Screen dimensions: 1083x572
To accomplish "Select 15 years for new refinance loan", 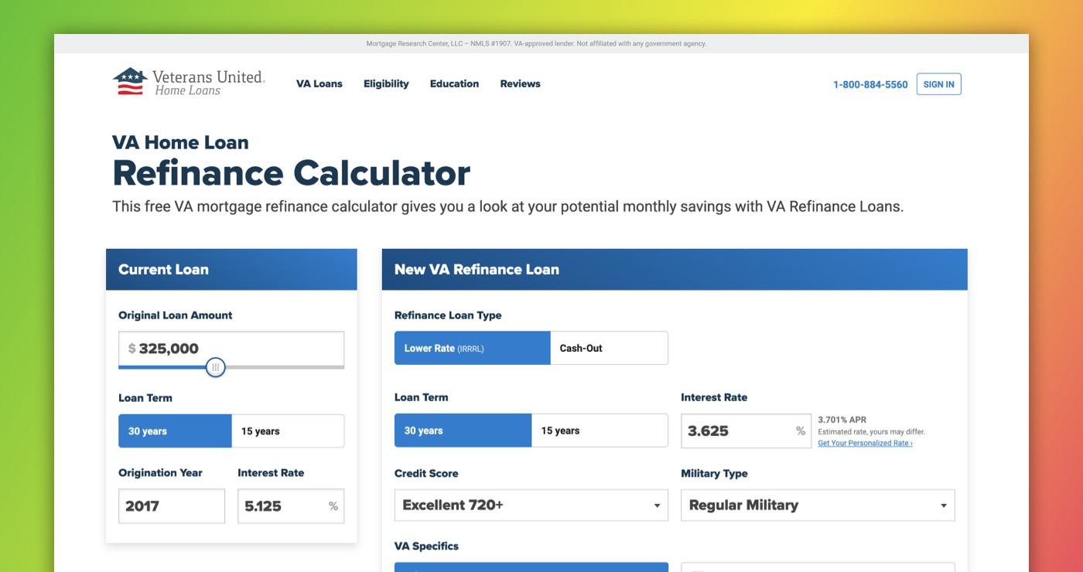I will click(600, 431).
